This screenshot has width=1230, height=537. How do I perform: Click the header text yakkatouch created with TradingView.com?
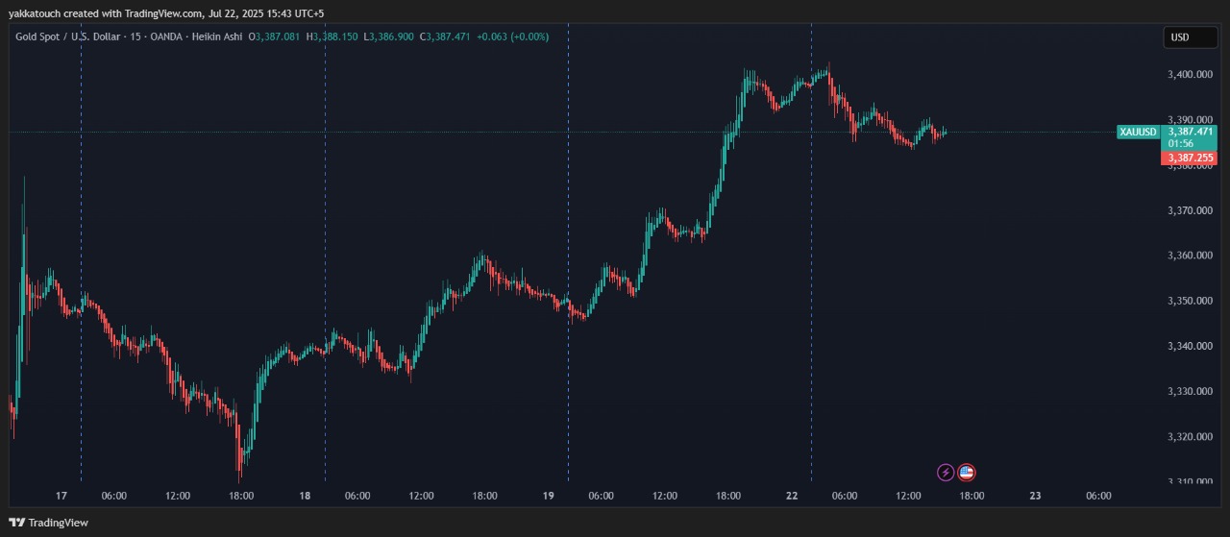point(106,12)
